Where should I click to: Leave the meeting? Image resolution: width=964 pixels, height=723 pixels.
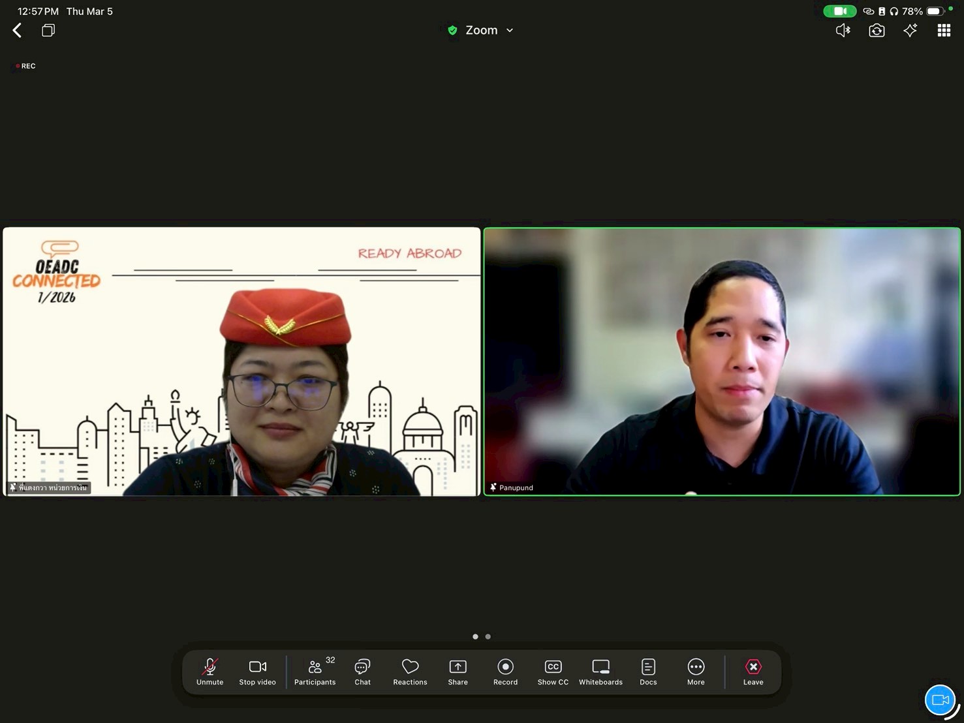[753, 671]
